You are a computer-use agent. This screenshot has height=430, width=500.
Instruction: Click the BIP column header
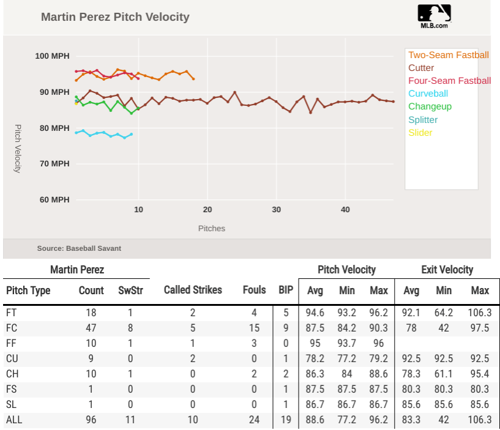point(285,290)
